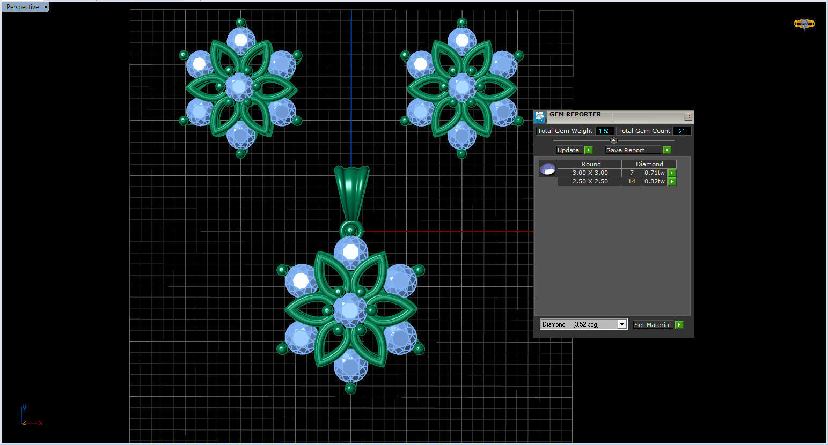
Task: Select the 3.00 X 3.00 size cell
Action: (x=590, y=173)
